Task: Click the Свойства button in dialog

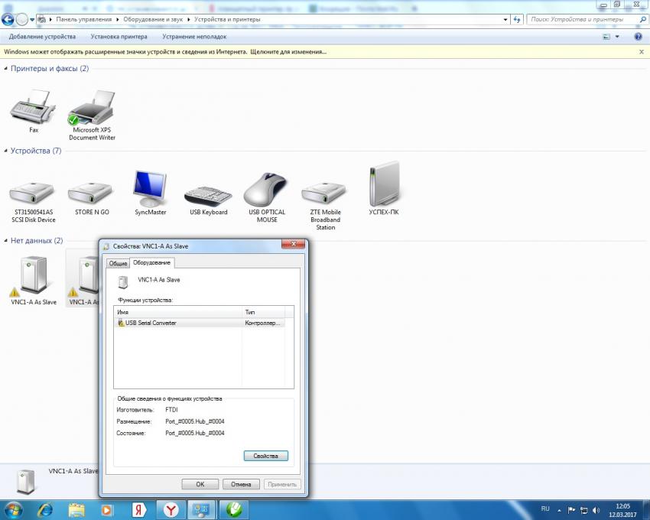Action: (x=265, y=456)
